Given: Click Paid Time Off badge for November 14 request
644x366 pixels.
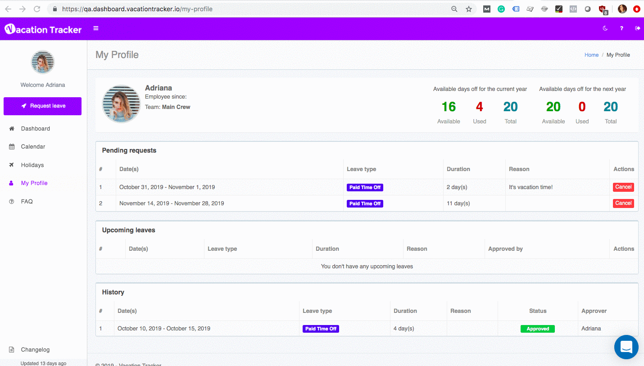Looking at the screenshot, I should pos(365,203).
